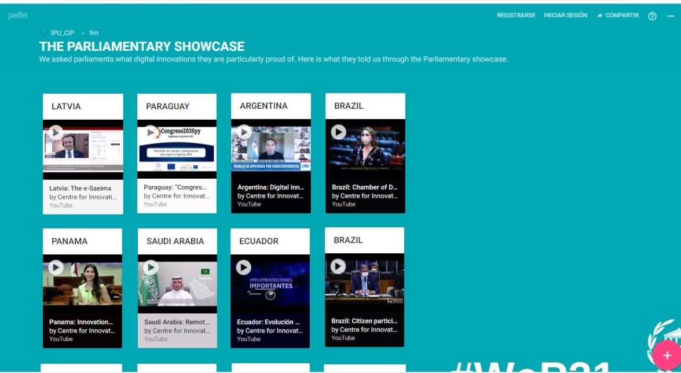Click the PANAMA card title
Screen dimensions: 681x373
(69, 241)
